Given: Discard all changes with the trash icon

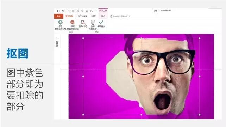Looking at the screenshot, I should (93, 23).
